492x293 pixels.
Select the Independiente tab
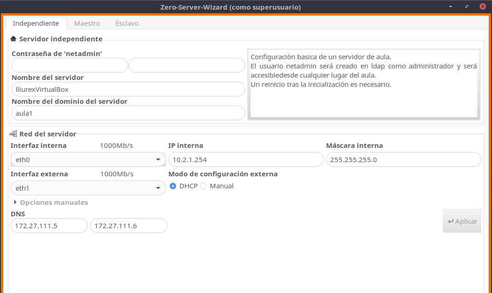coord(36,23)
